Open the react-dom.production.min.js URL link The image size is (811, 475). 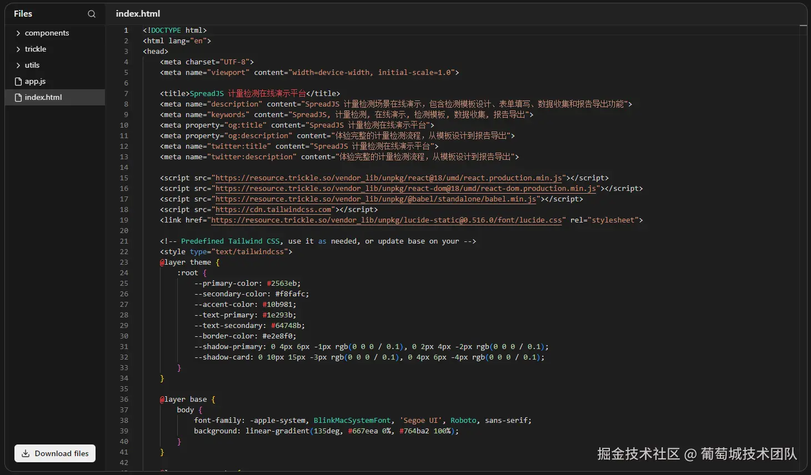click(x=405, y=189)
